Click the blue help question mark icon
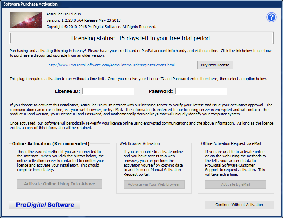The height and width of the screenshot is (218, 283). click(x=271, y=17)
